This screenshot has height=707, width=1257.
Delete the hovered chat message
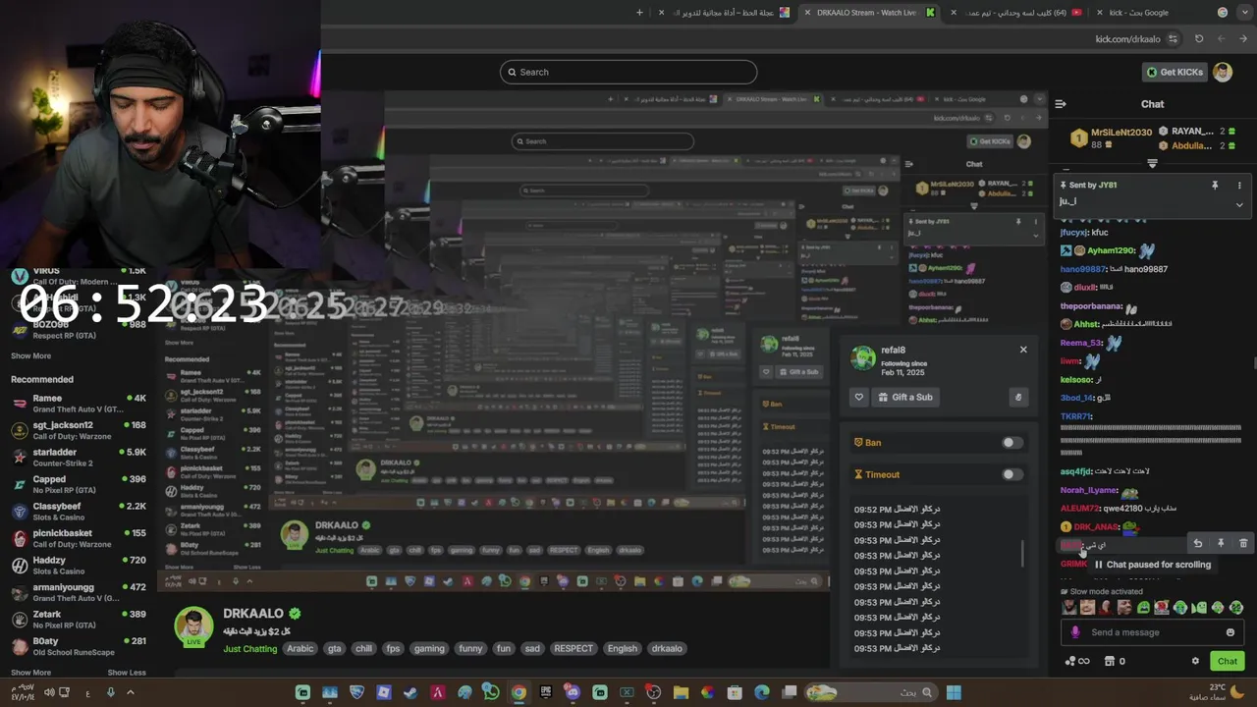tap(1243, 543)
